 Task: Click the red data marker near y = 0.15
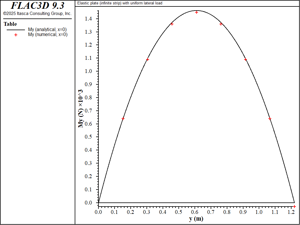123,119
